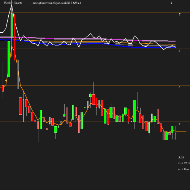Click the 'Weekly Charts' title text

click(x=13, y=3)
